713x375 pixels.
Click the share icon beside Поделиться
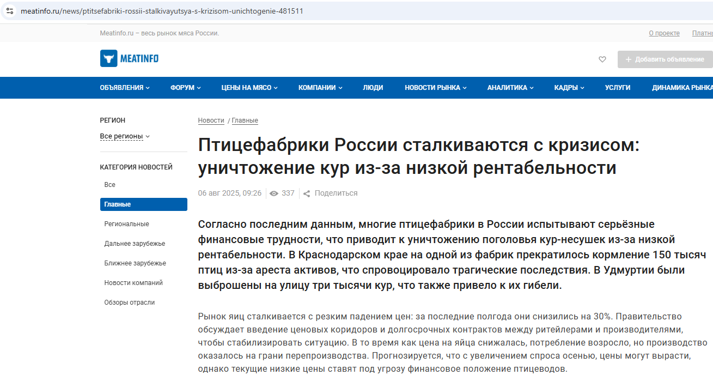click(x=307, y=193)
